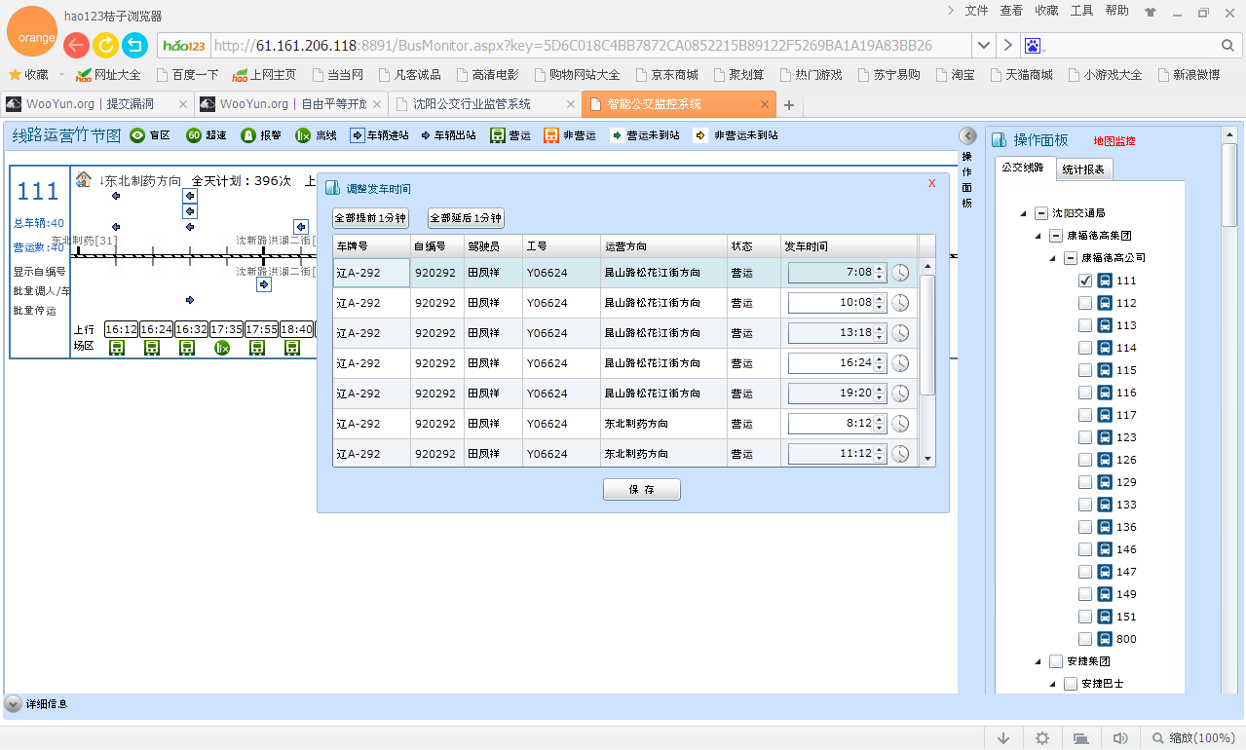1246x750 pixels.
Task: Check the route 113 checkbox
Action: click(1085, 325)
